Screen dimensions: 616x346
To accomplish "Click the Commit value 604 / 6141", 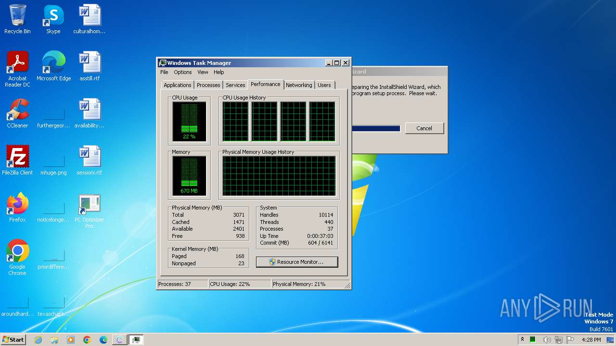I will click(321, 243).
